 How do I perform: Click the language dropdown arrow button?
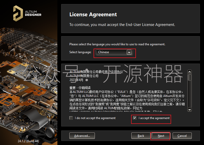(x=129, y=52)
